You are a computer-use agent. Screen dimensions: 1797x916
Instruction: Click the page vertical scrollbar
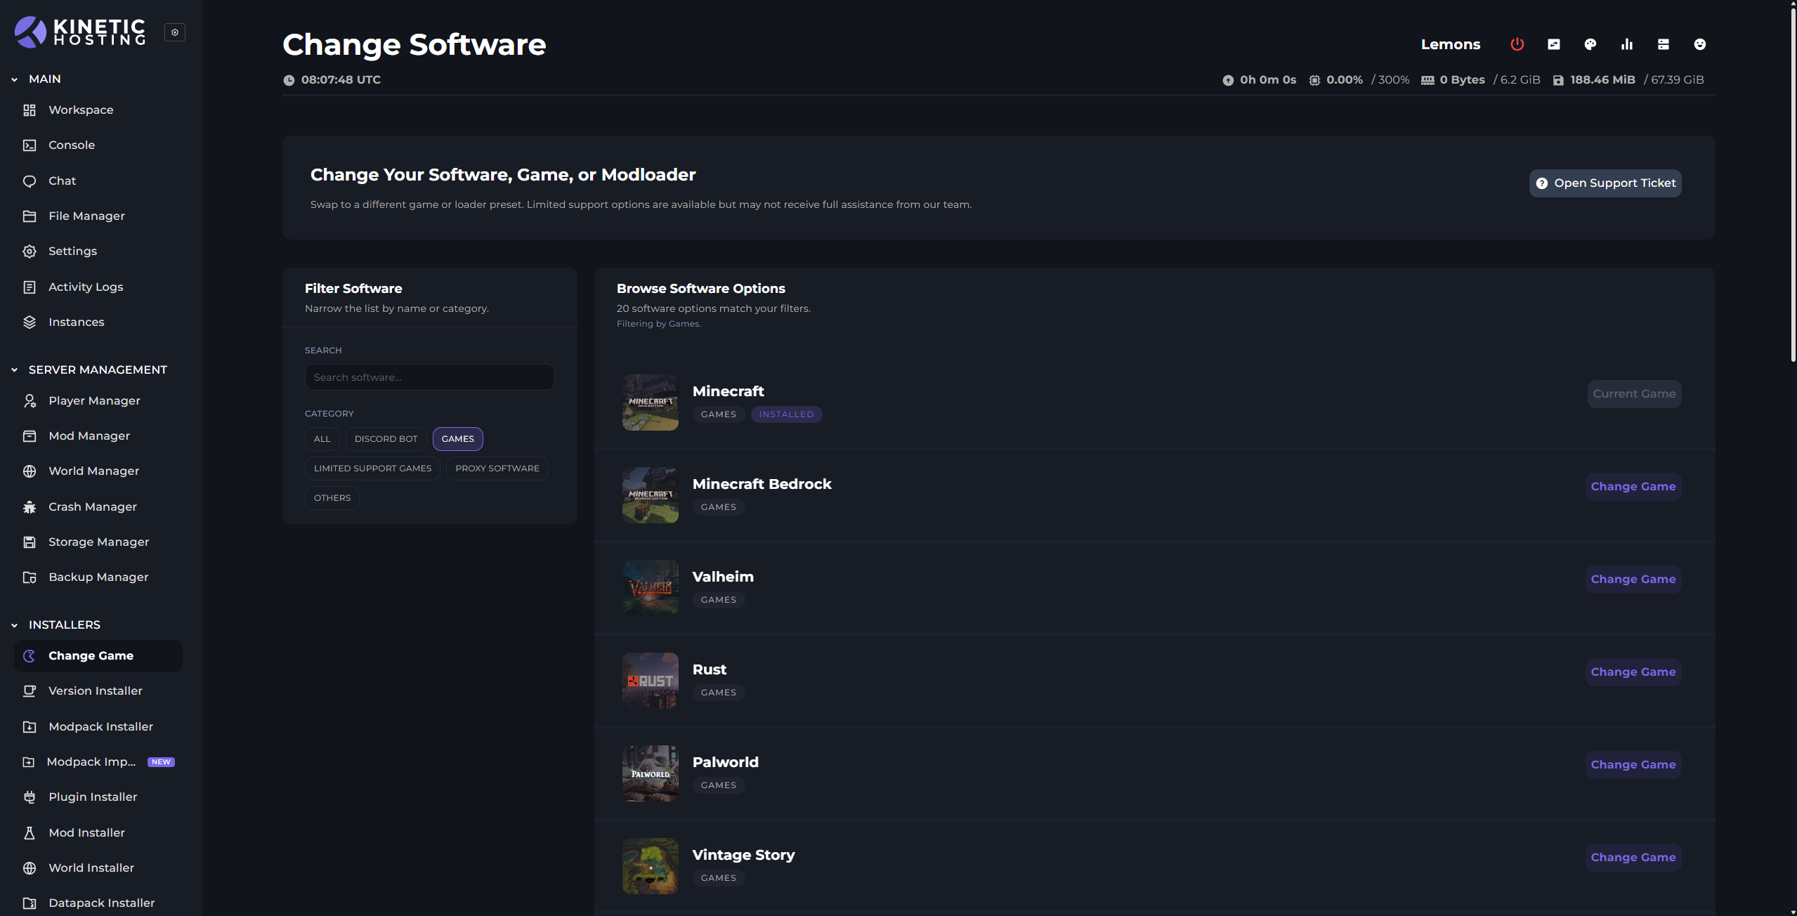coord(1792,183)
